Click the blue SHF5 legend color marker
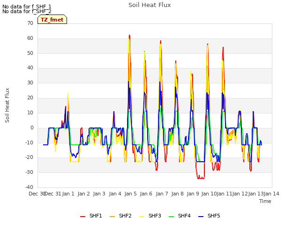Image resolution: width=300 pixels, height=225 pixels. [201, 217]
